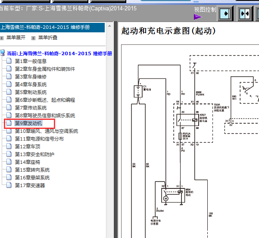Image resolution: width=259 pixels, height=238 pixels.
Task: Click the right-arrow view control button
Action: tap(226, 13)
